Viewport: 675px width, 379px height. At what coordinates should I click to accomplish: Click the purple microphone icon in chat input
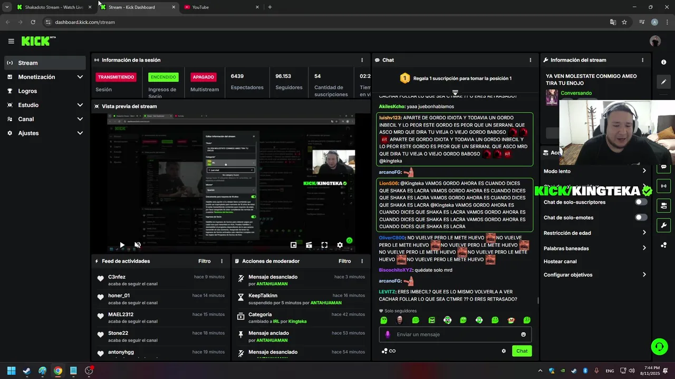pyautogui.click(x=388, y=334)
